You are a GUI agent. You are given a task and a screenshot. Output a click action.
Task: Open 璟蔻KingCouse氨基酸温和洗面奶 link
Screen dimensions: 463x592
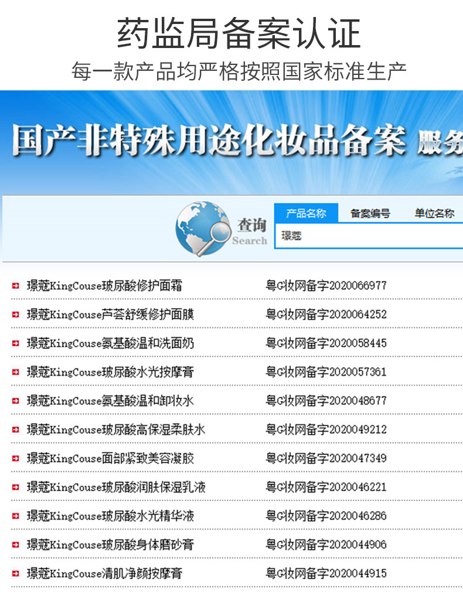110,343
